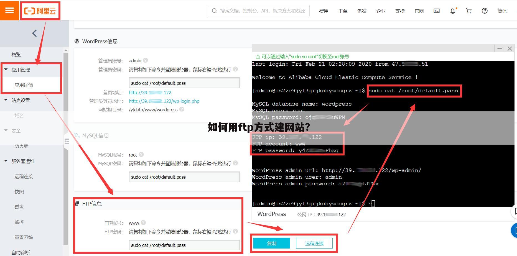
Task: Open 远程连接 in sidebar
Action: click(x=24, y=176)
